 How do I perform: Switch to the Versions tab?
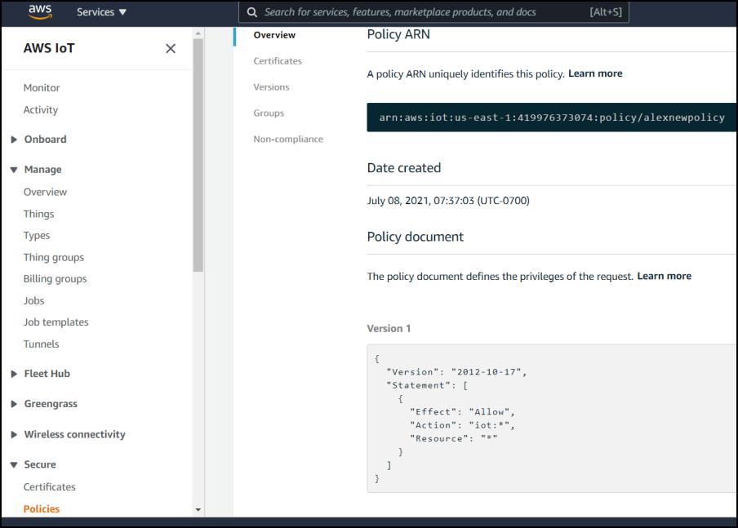tap(271, 87)
